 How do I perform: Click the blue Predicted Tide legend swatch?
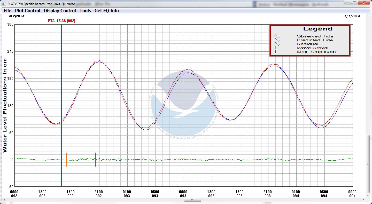[x=277, y=40]
